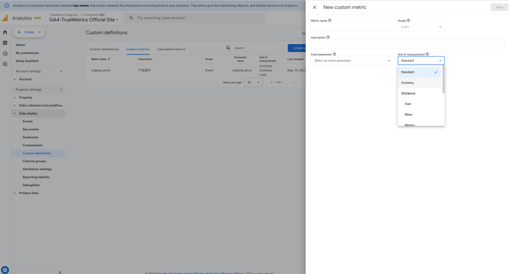The image size is (509, 274).
Task: Open the Event parameter dropdown
Action: [x=353, y=61]
